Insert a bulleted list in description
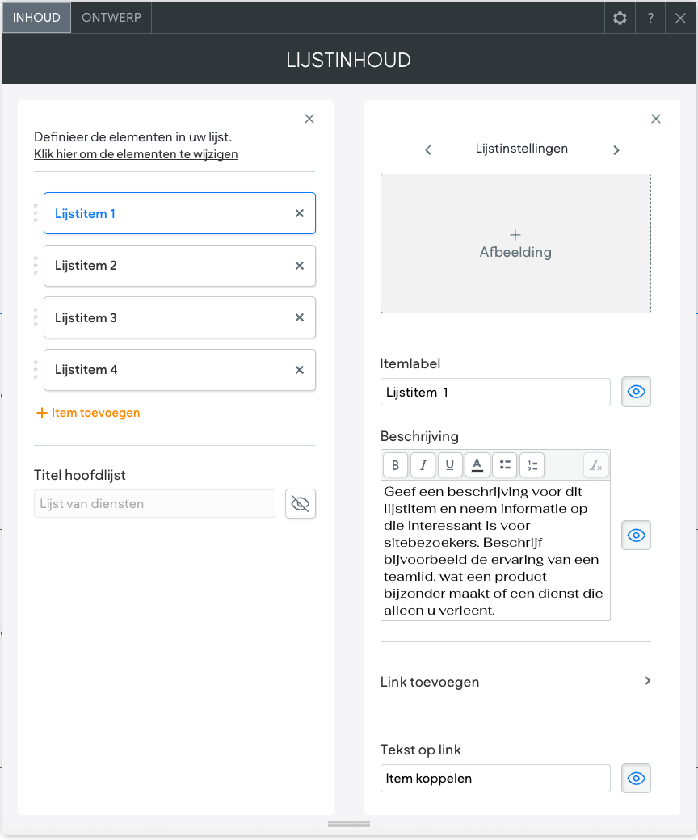 tap(505, 464)
